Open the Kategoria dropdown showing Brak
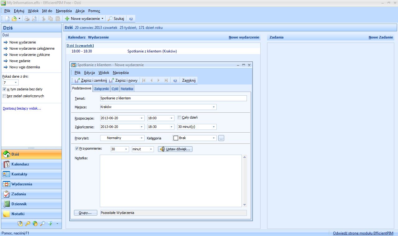398x236 pixels. click(214, 138)
